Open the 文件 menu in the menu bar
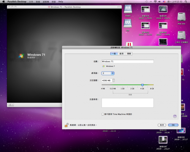 click(31, 2)
